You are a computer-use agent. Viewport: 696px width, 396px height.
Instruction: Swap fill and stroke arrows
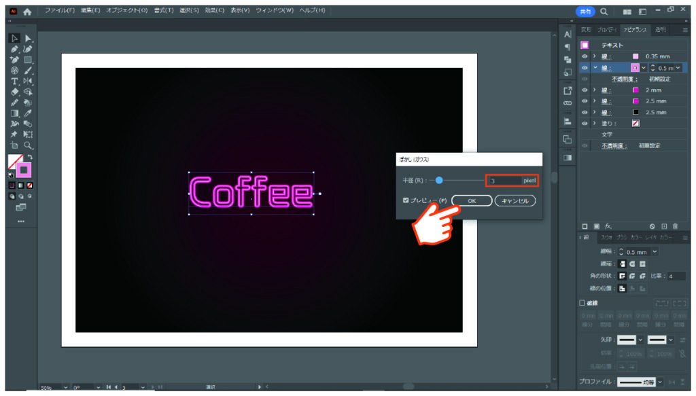click(30, 157)
